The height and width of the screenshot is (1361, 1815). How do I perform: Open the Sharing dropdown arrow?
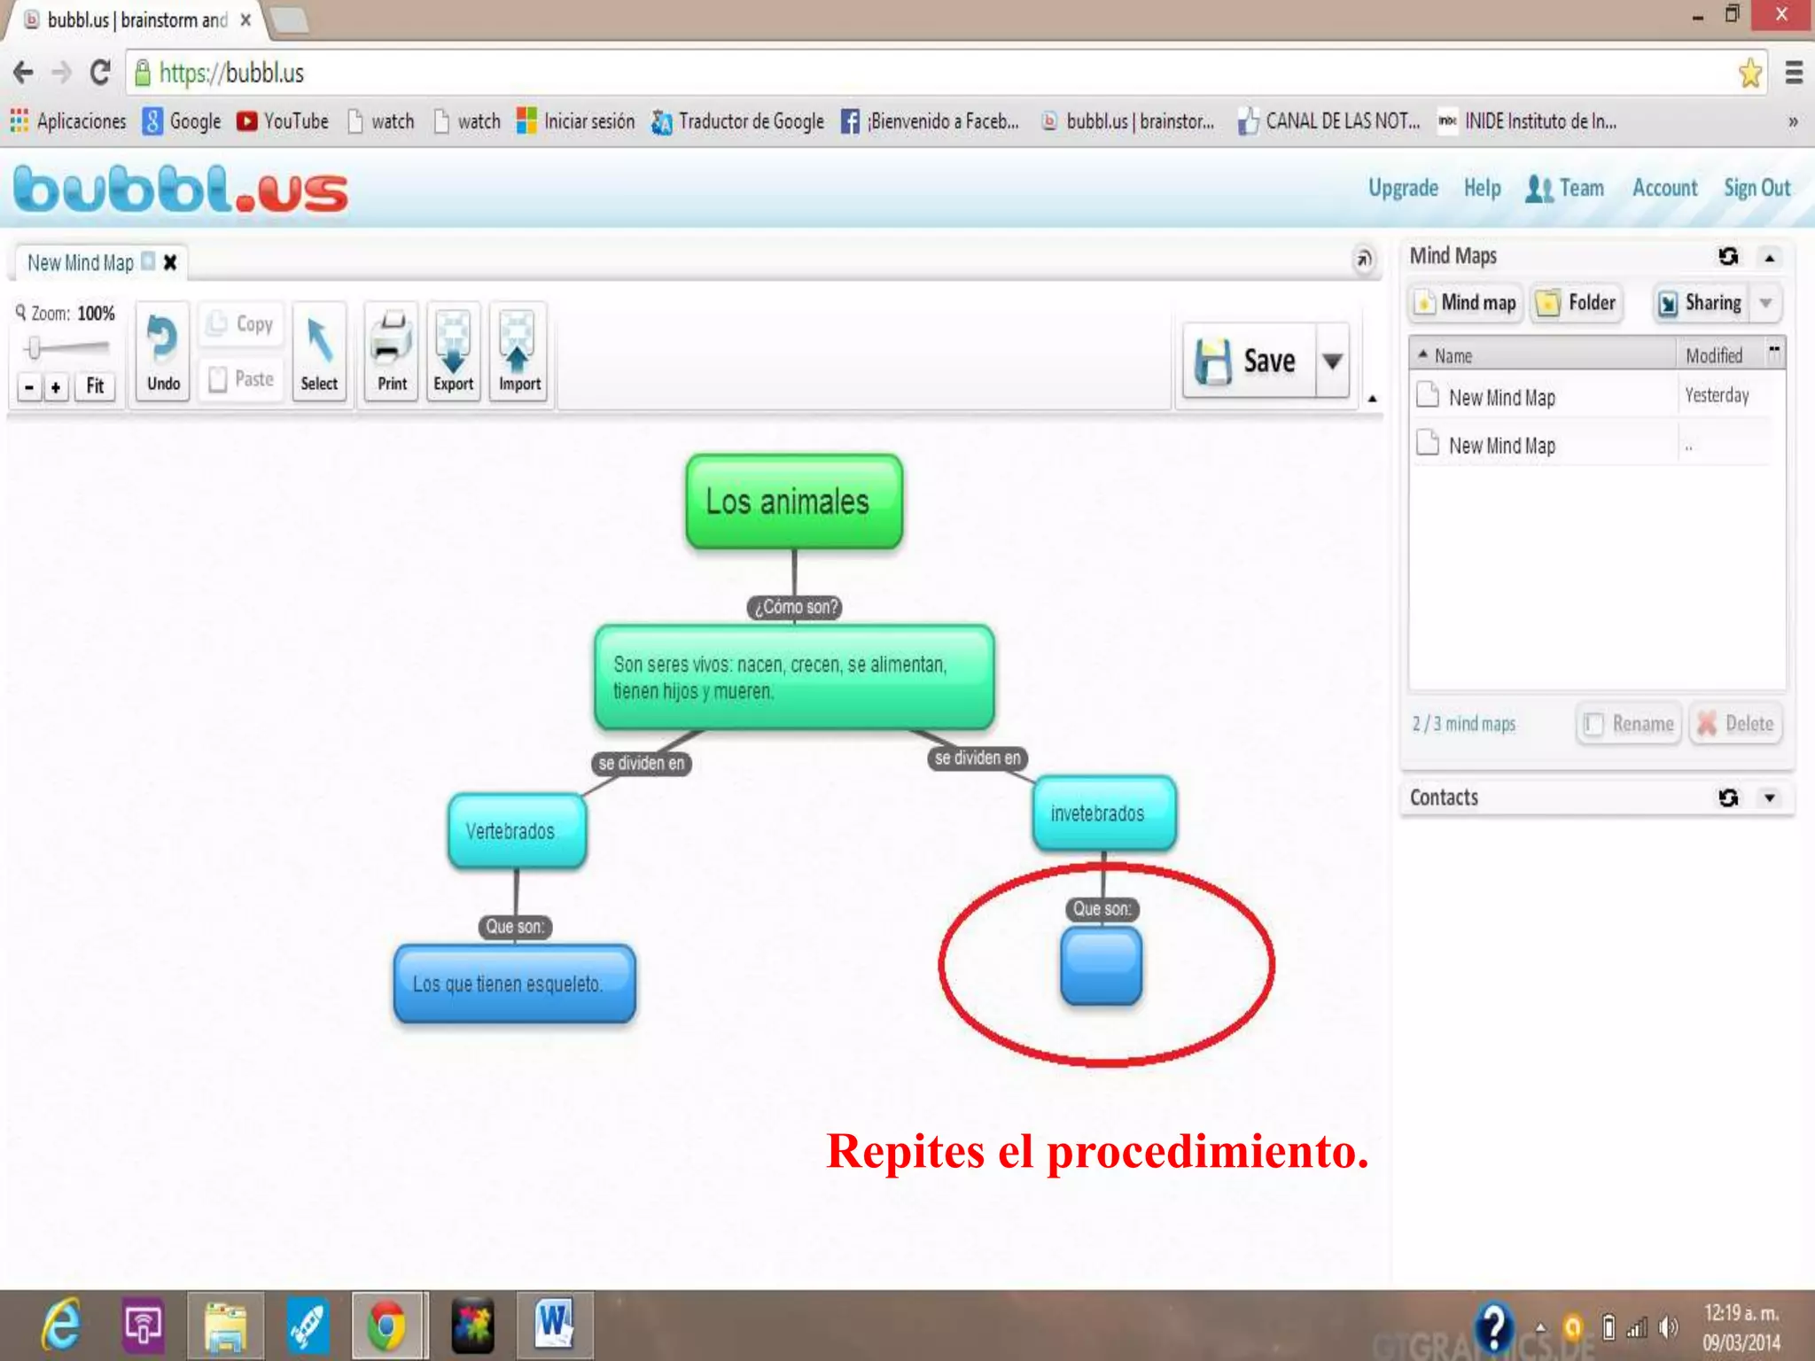(x=1765, y=303)
